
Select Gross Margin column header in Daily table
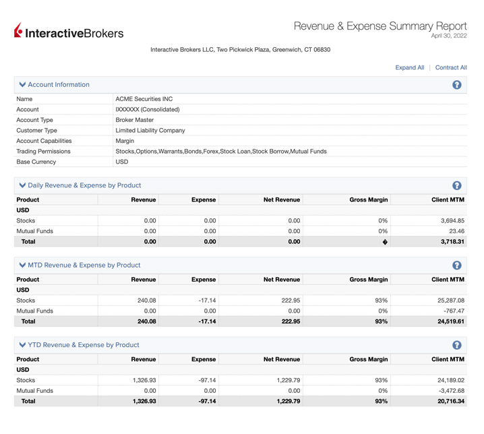369,200
